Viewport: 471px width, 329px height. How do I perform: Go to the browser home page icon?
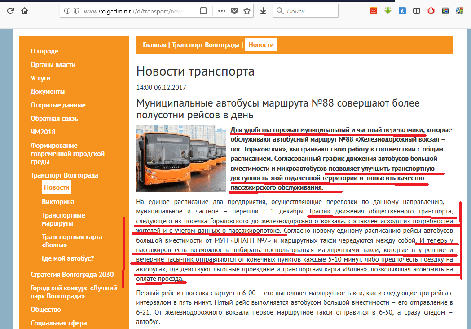click(x=25, y=11)
